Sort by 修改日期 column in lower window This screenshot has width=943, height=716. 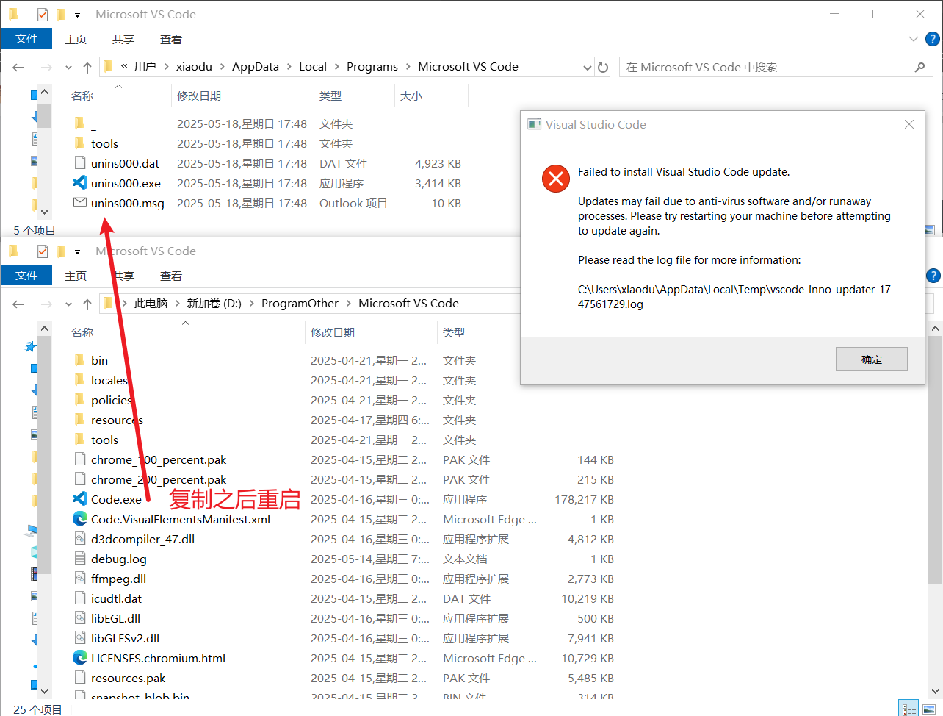(x=333, y=332)
